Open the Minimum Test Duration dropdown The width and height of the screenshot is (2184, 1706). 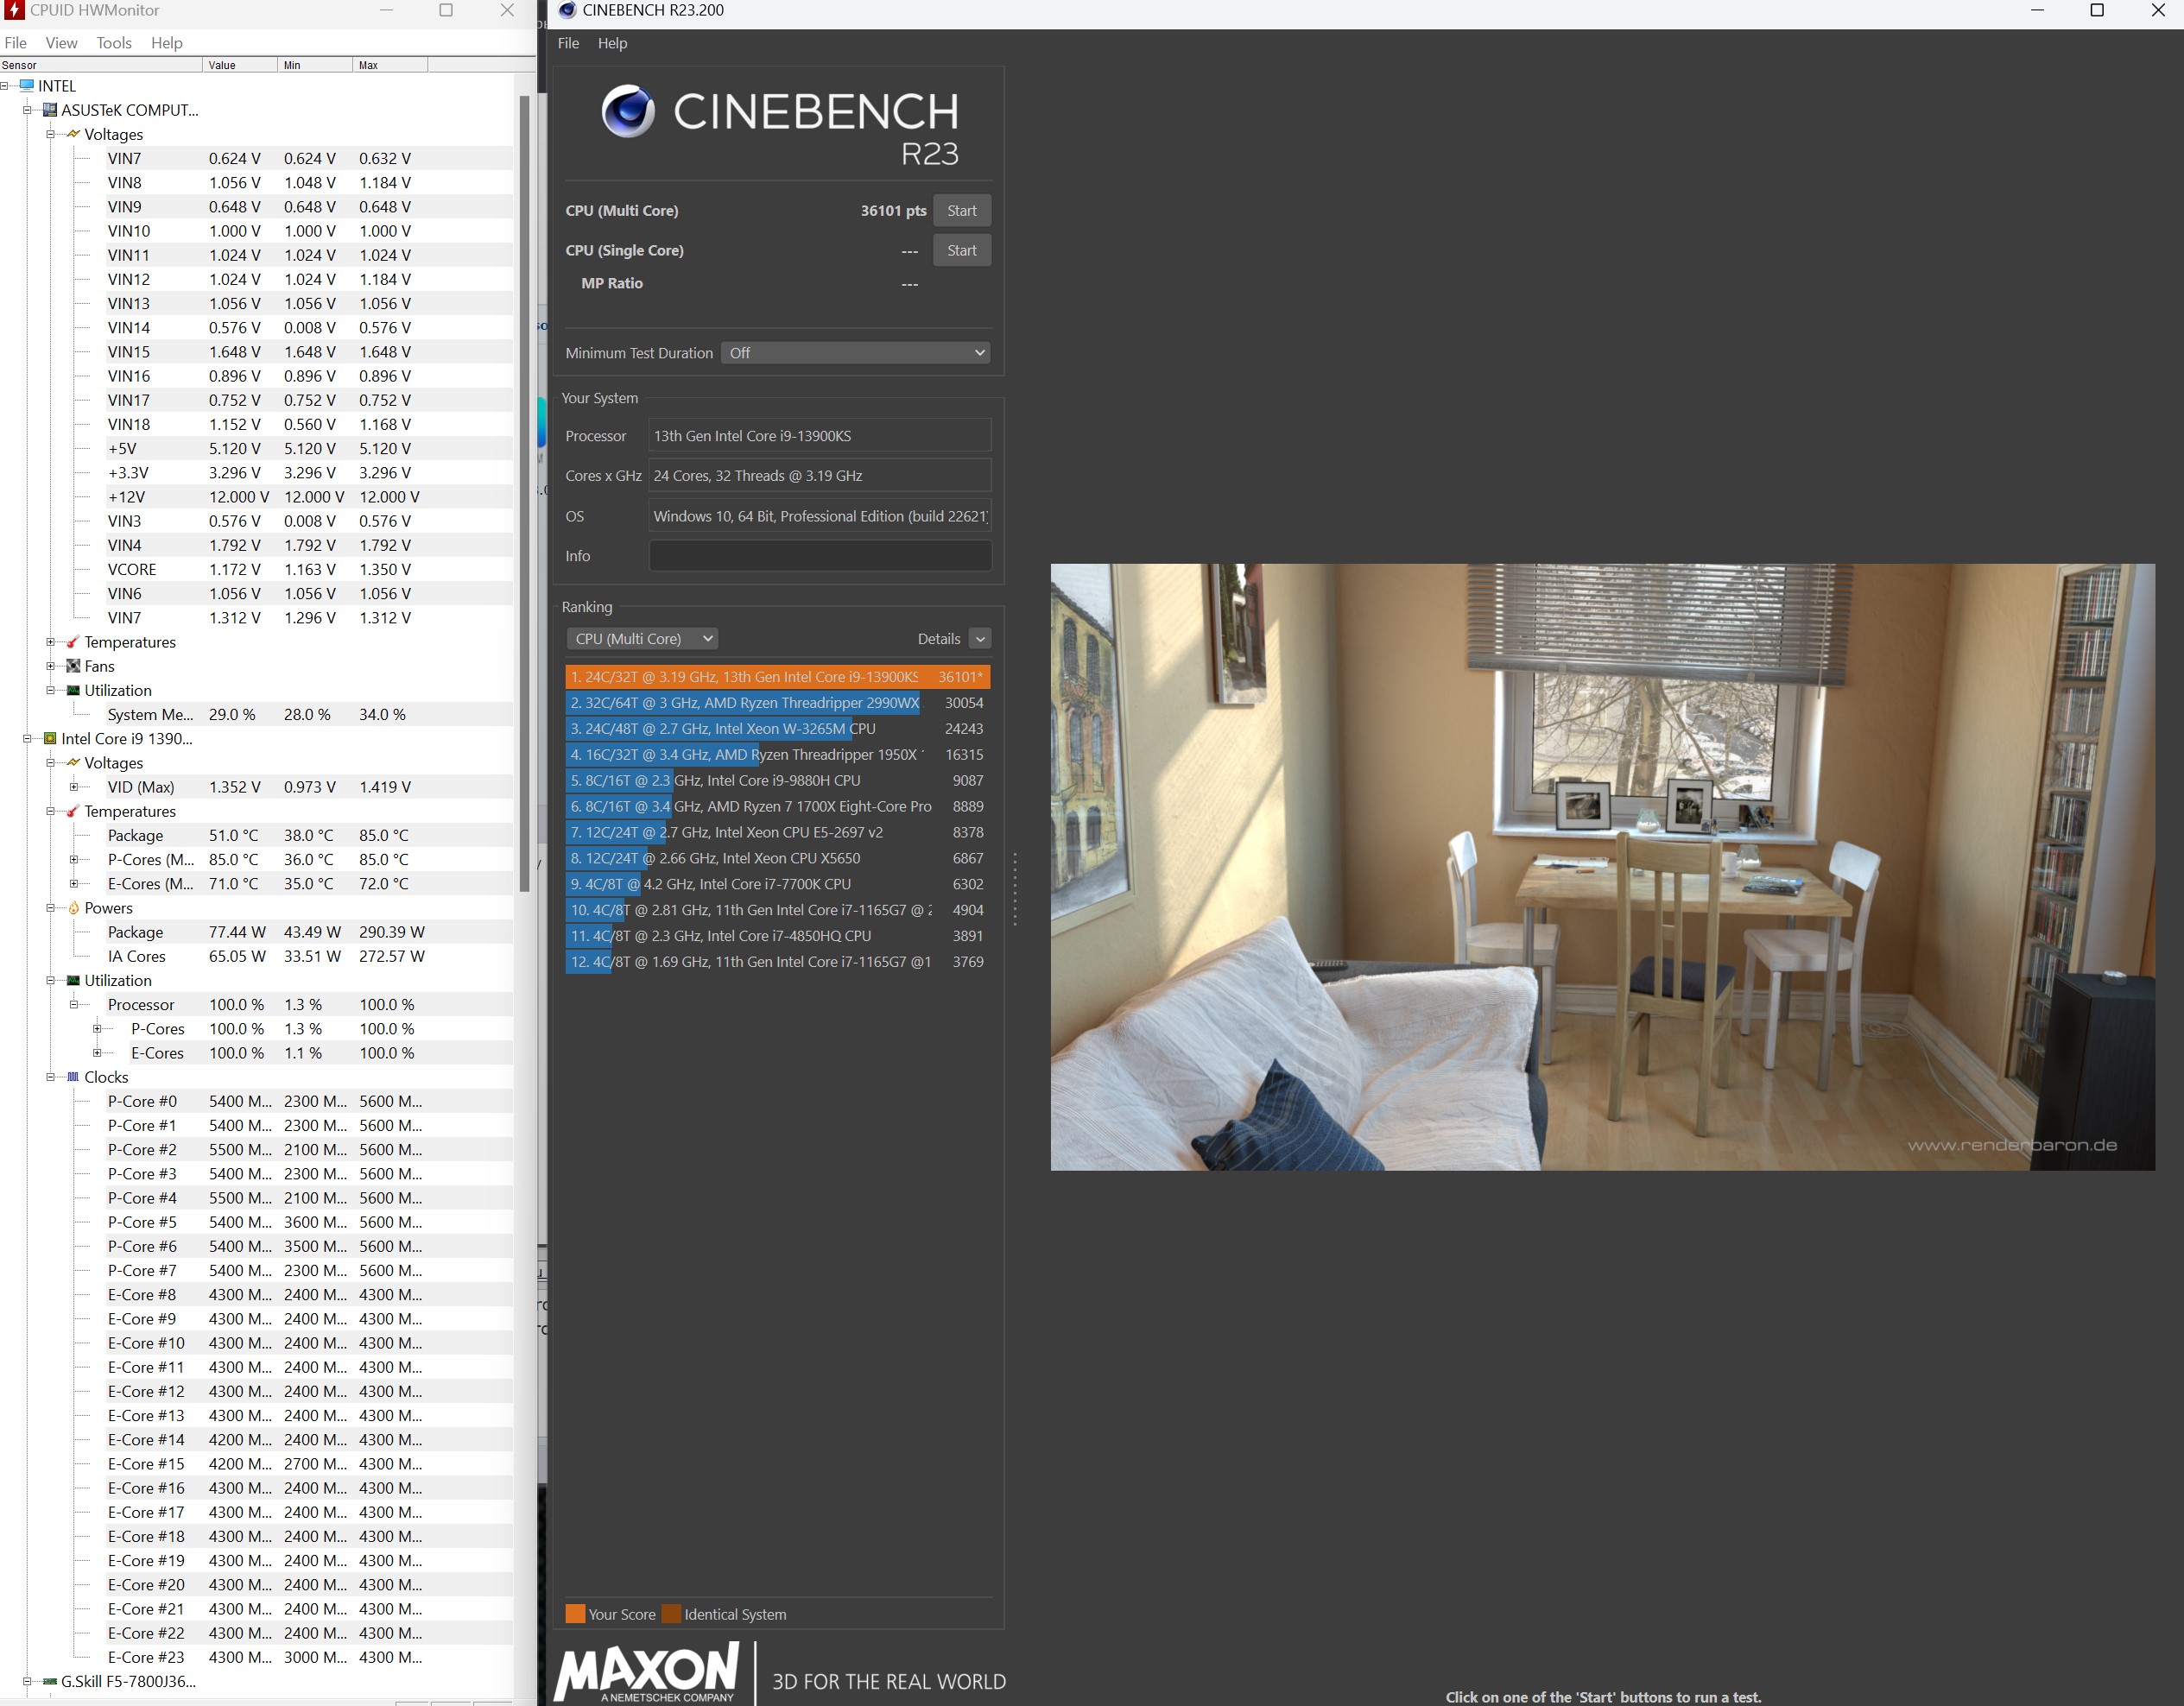tap(856, 353)
